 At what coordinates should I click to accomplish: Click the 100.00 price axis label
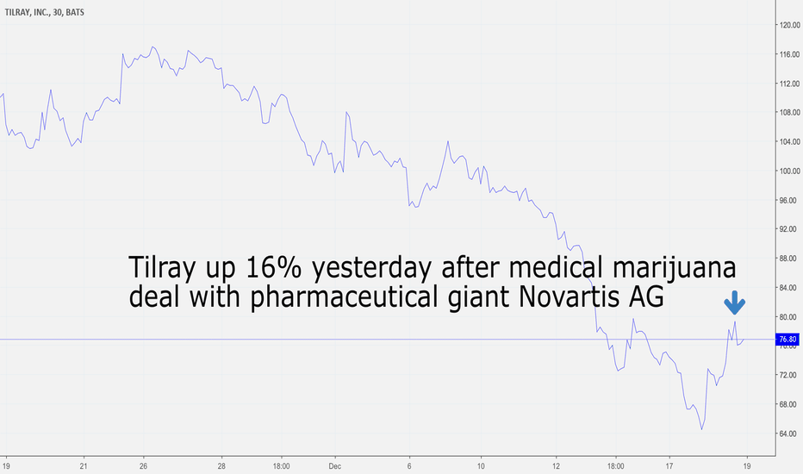click(x=789, y=171)
